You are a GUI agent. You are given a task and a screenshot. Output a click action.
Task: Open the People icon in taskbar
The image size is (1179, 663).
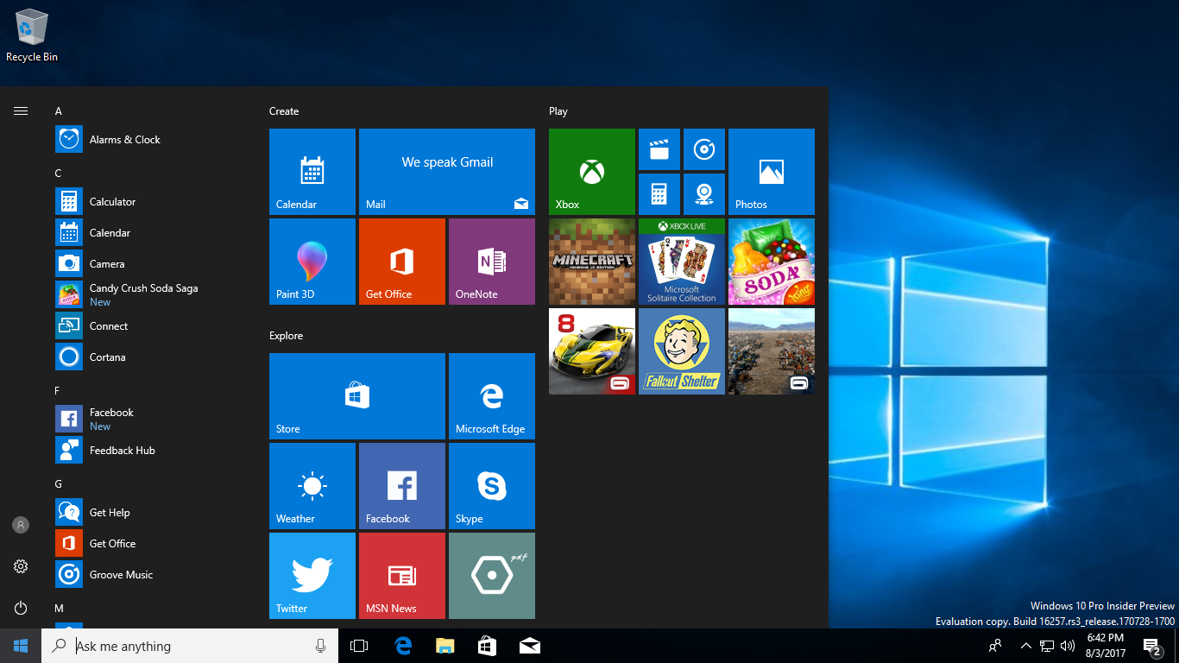(x=995, y=646)
